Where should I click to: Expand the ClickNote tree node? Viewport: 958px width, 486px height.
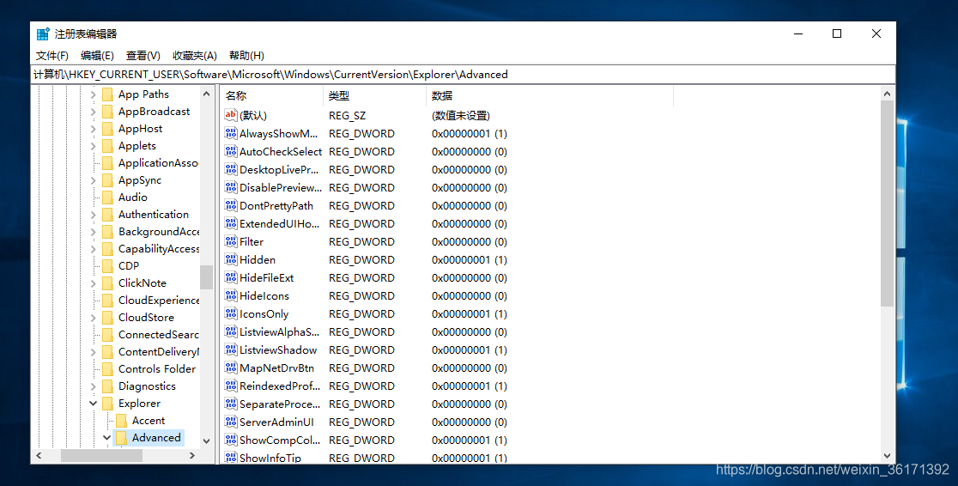click(93, 283)
